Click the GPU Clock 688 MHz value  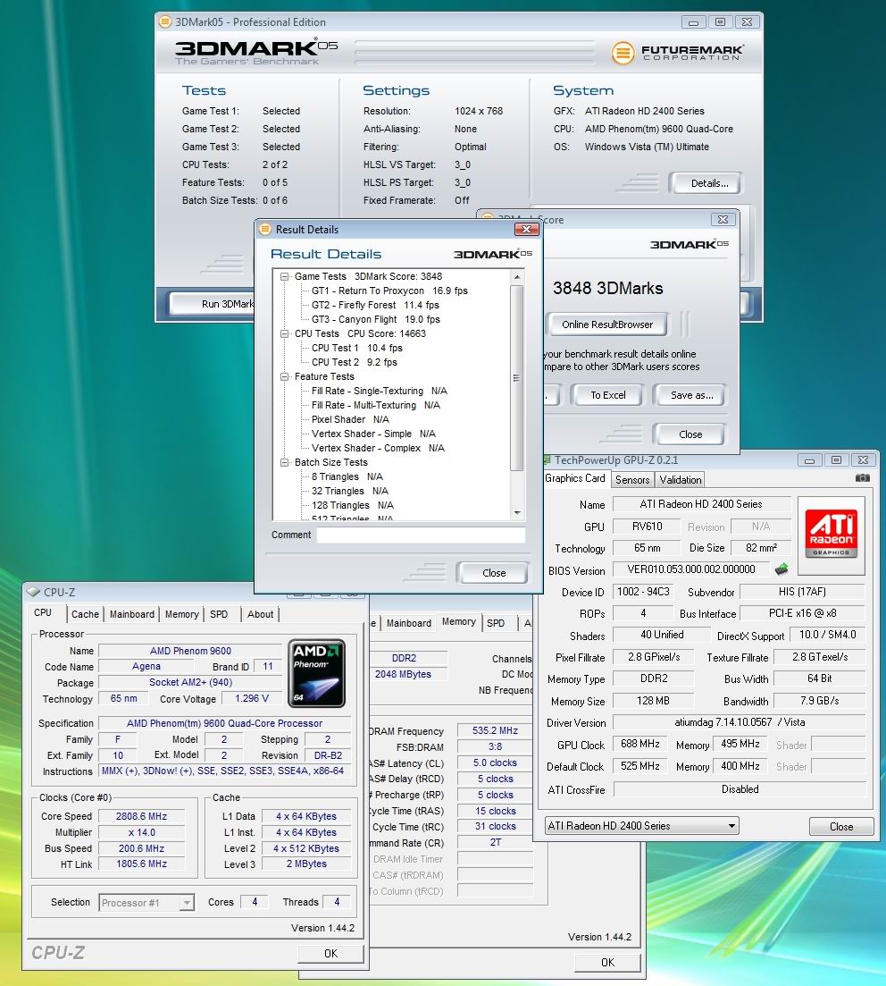pos(639,744)
